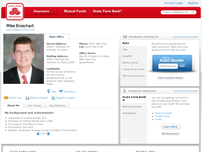
Task: Click the search magnifier icon
Action: coord(193,12)
